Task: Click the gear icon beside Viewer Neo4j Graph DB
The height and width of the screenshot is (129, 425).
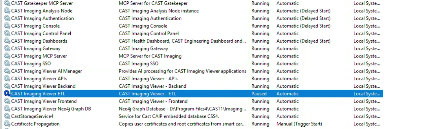Action: 7,109
